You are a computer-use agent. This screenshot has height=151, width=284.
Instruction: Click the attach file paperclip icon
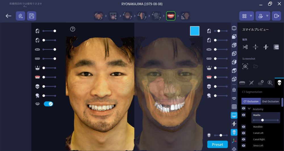[x=20, y=16]
